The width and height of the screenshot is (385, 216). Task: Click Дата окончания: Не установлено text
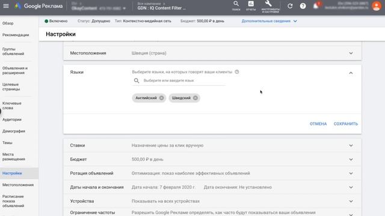tap(238, 187)
